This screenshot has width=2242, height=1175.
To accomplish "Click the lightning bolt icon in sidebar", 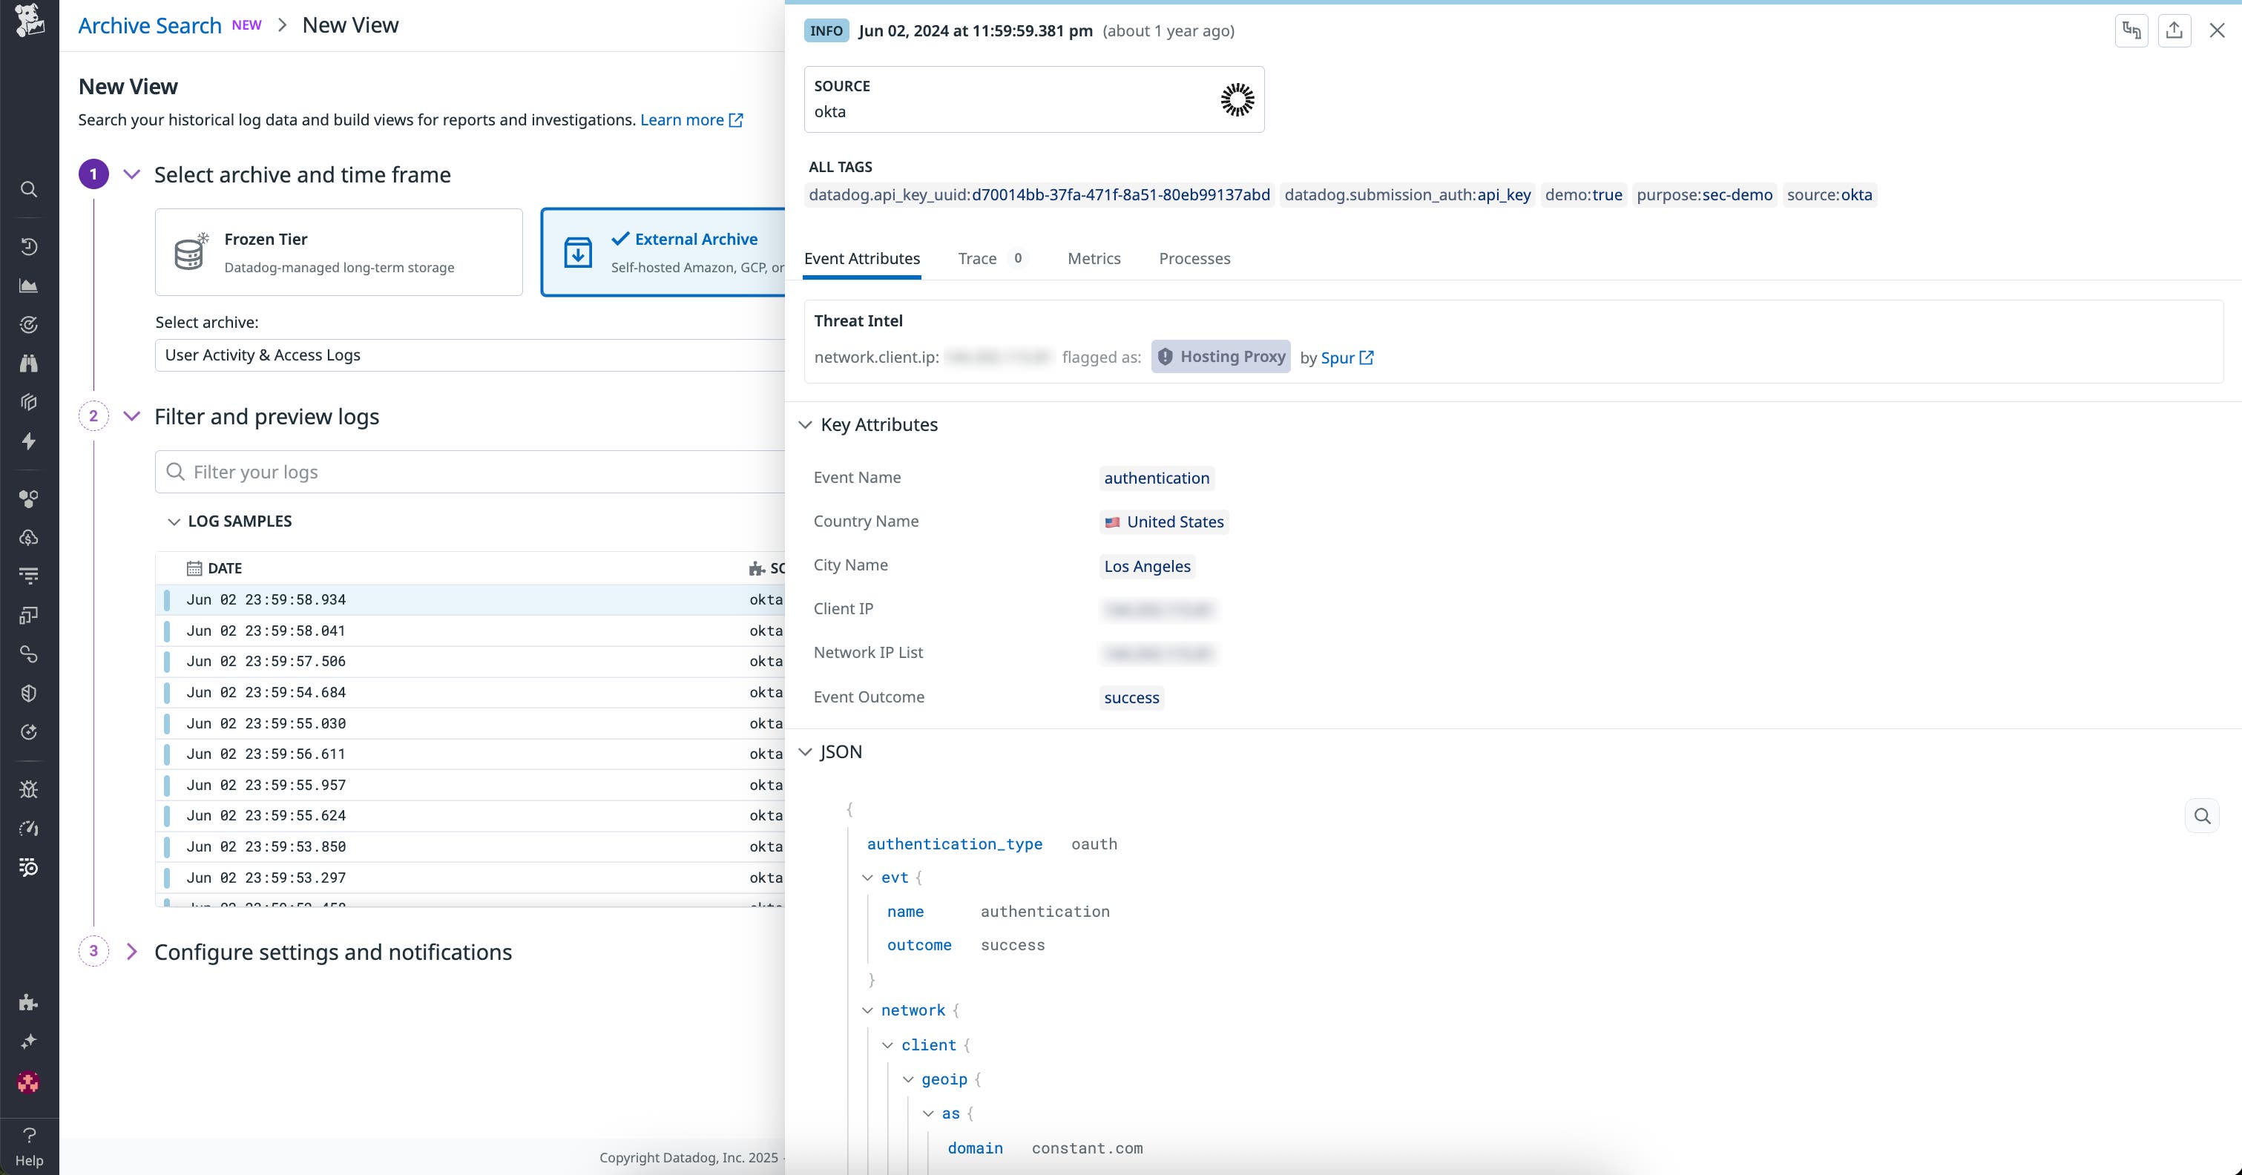I will coord(29,441).
